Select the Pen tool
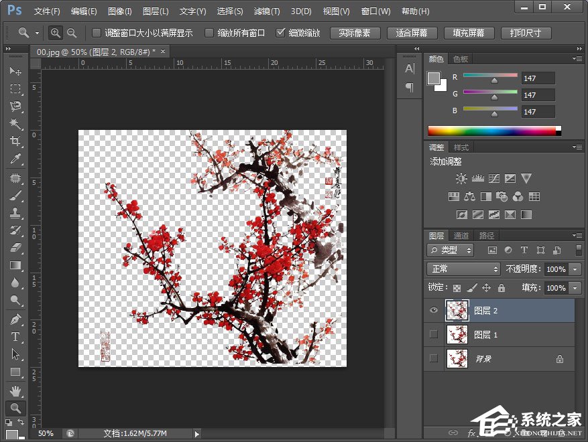Image resolution: width=588 pixels, height=442 pixels. 15,319
